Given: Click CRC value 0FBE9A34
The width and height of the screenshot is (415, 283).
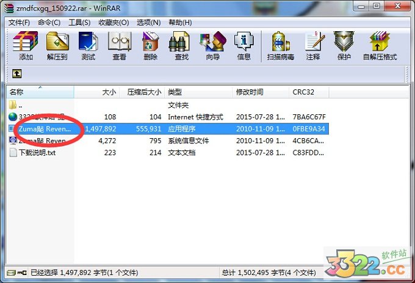Looking at the screenshot, I should pyautogui.click(x=309, y=129).
